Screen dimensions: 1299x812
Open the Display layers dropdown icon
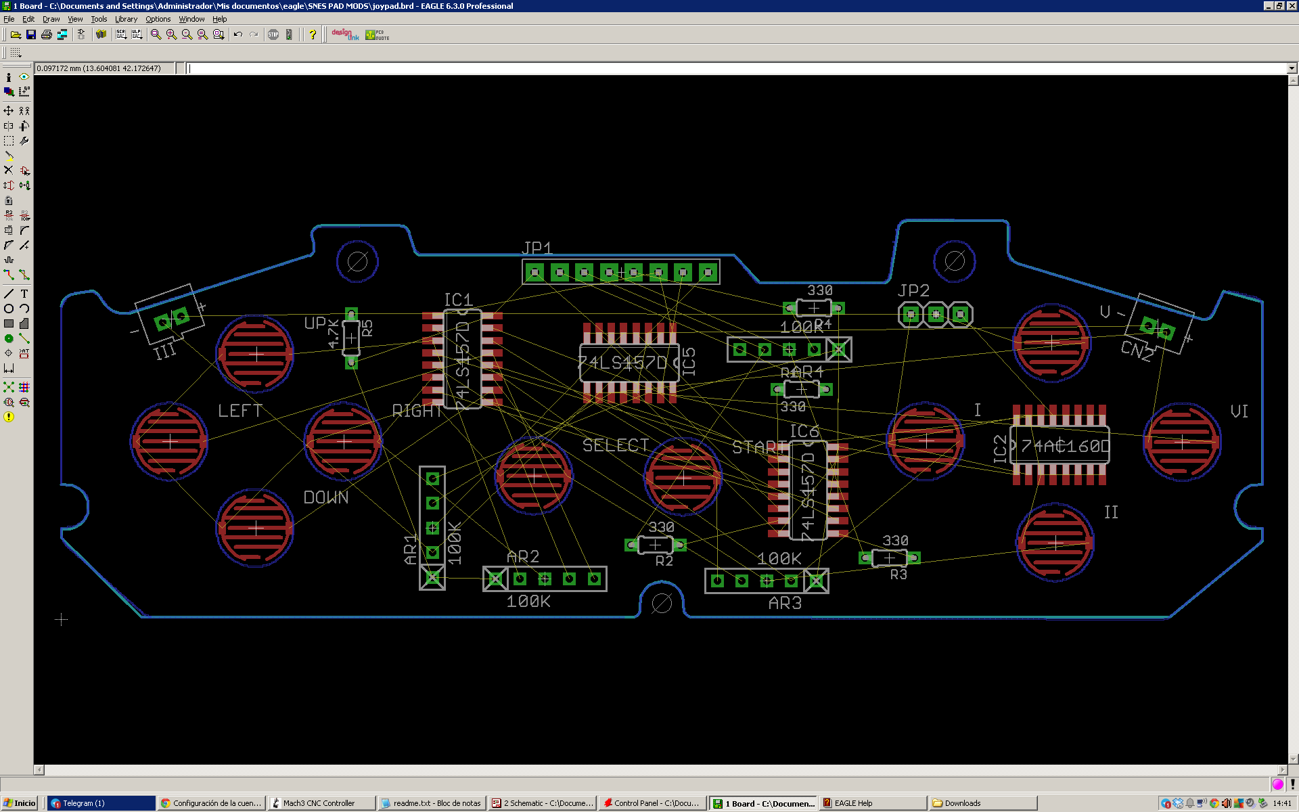pyautogui.click(x=9, y=92)
